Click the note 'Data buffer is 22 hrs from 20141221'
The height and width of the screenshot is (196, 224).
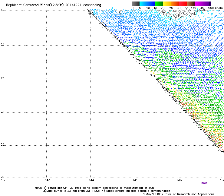[x=74, y=191]
